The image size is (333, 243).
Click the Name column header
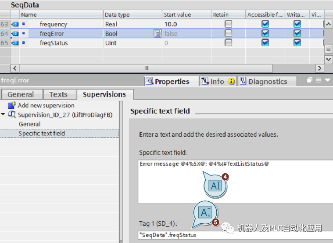[61, 14]
